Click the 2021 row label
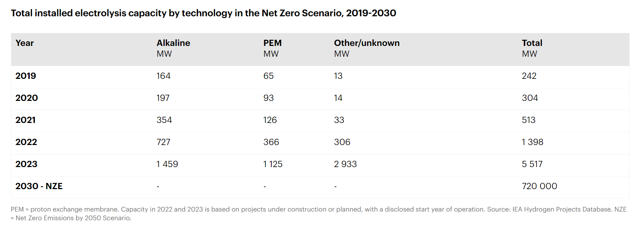This screenshot has height=226, width=642. tap(25, 120)
